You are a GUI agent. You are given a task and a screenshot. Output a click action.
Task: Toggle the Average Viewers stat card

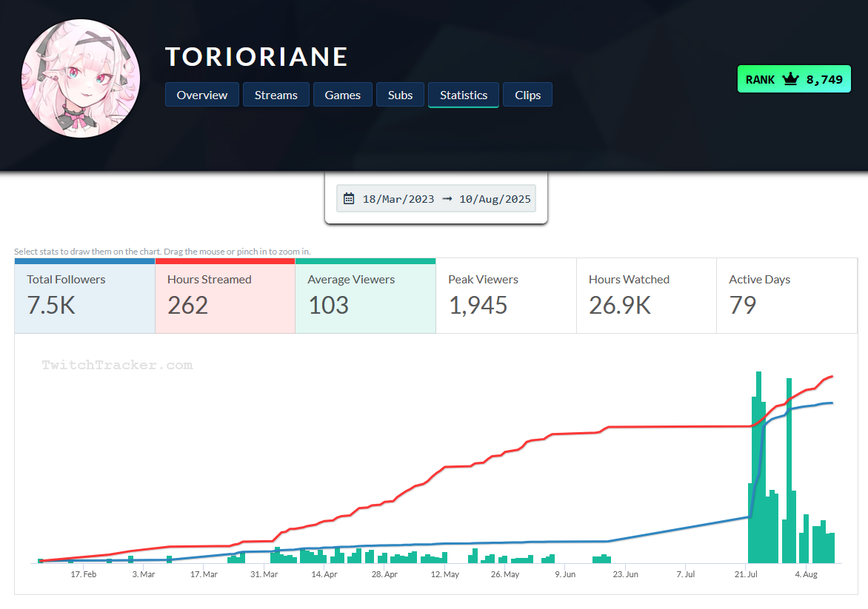pyautogui.click(x=365, y=296)
